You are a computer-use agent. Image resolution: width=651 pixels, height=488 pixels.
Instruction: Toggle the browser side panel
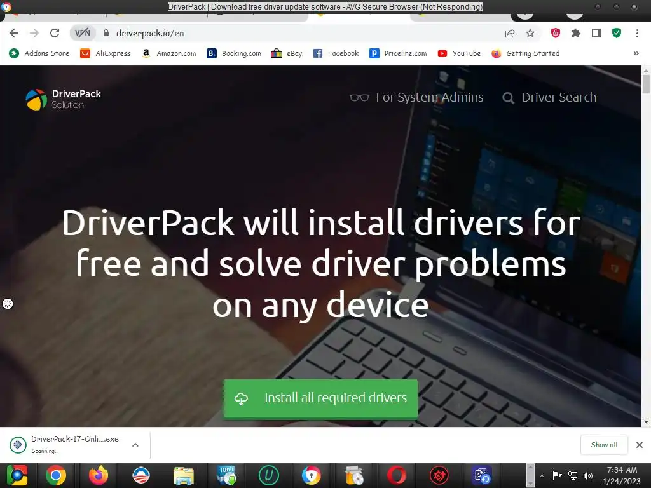click(x=596, y=33)
